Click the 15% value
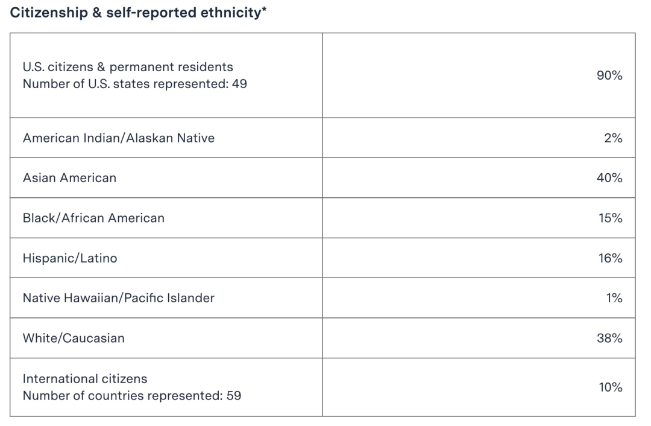The image size is (651, 426). [x=610, y=218]
